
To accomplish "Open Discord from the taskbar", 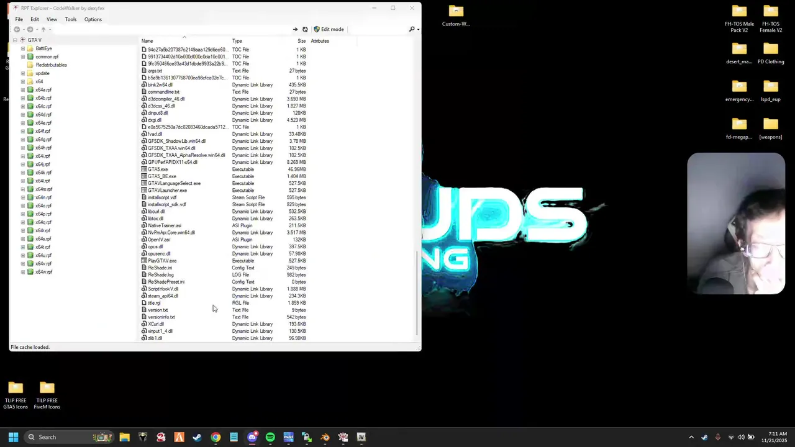I will pyautogui.click(x=252, y=437).
